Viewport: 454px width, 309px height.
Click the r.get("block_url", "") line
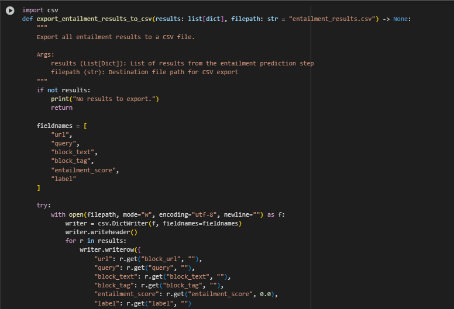click(148, 259)
